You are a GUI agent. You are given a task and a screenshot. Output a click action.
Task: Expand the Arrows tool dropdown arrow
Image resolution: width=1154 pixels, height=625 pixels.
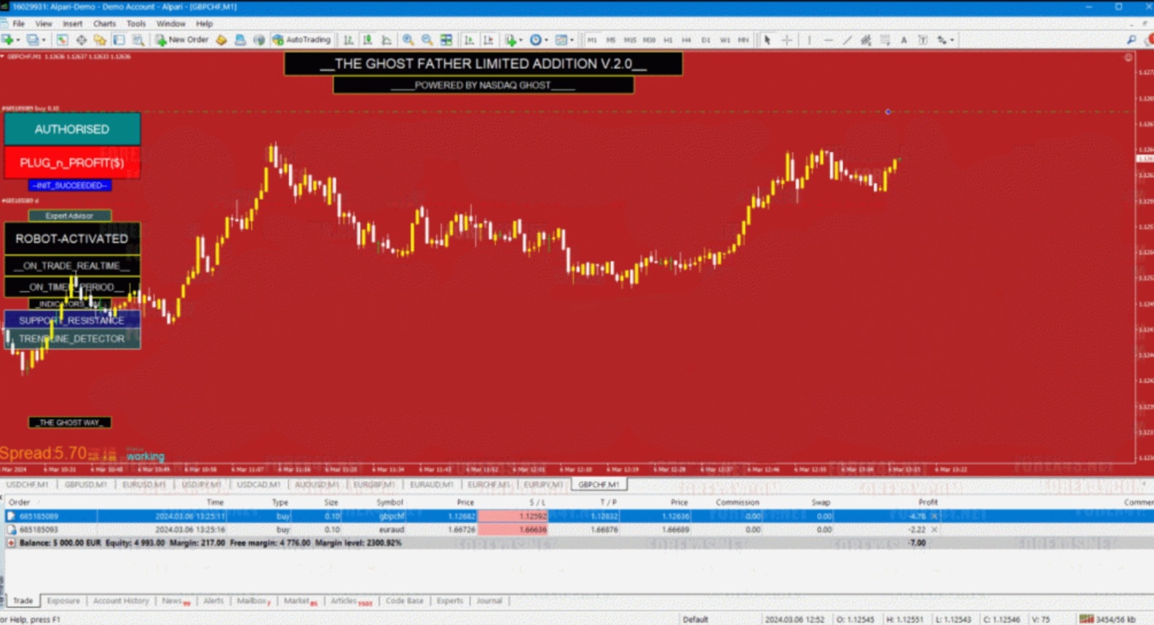(x=952, y=40)
